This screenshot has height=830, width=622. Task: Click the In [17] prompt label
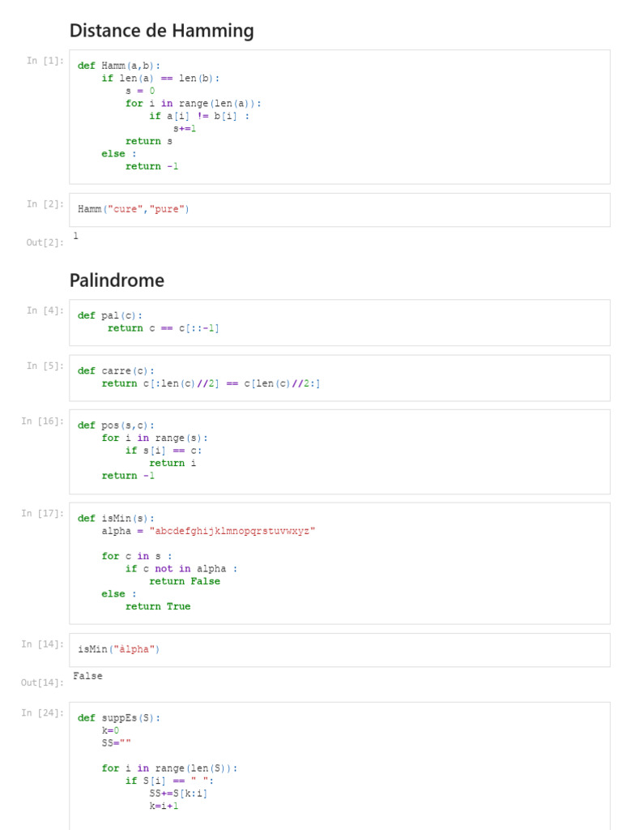[x=42, y=513]
